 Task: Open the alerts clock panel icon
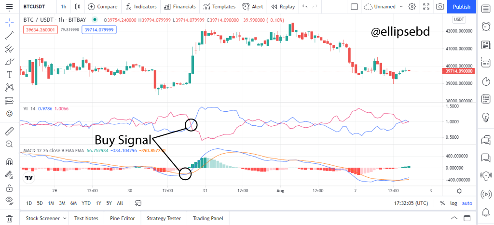(x=485, y=26)
